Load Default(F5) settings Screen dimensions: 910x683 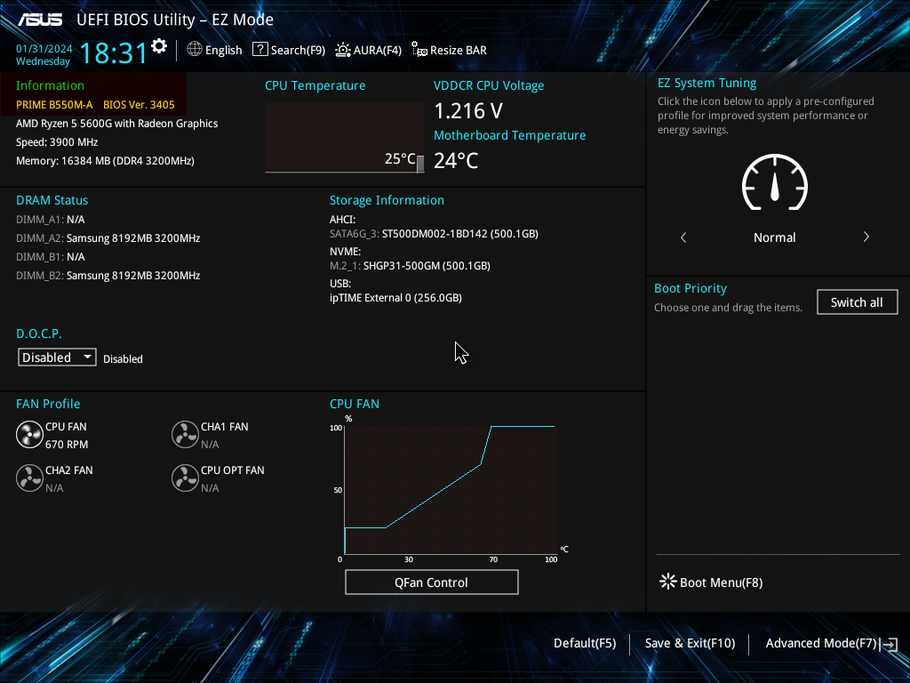coord(585,643)
